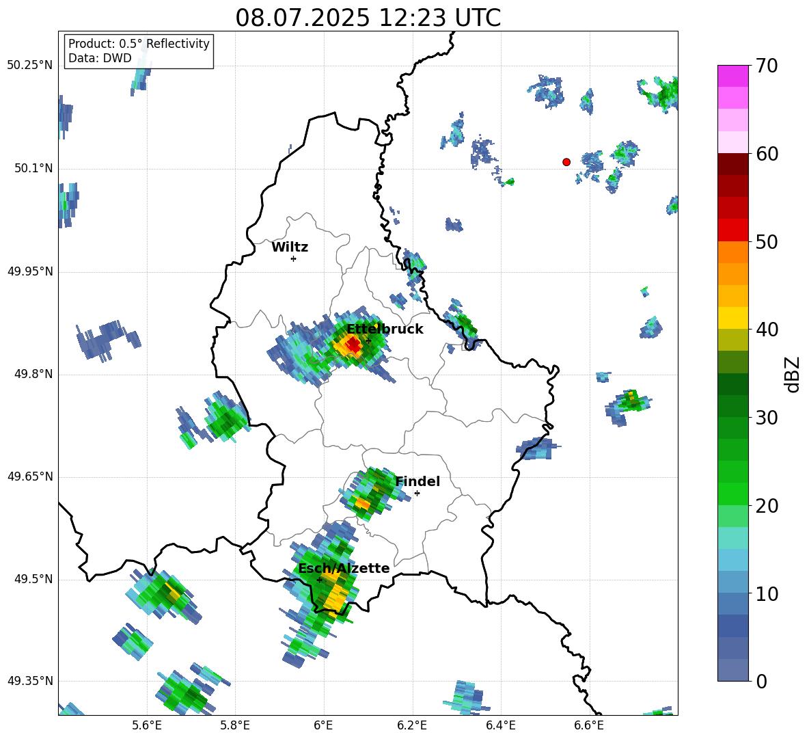Pick the bright red swatch just above 50 dBZ
Viewport: 809px width, 739px height.
click(x=732, y=230)
